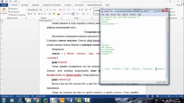Undo the last action in Word
The height and width of the screenshot is (103, 184).
[10, 1]
